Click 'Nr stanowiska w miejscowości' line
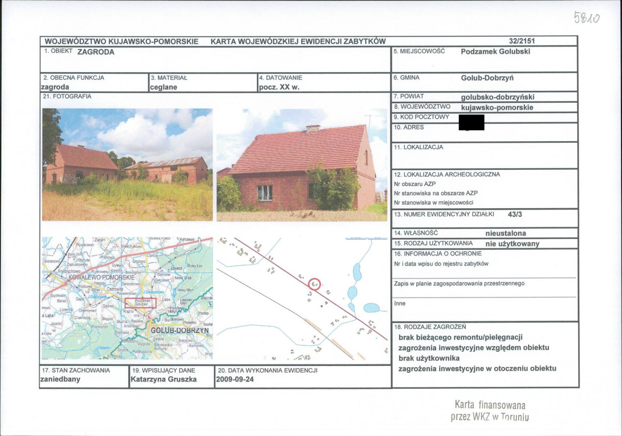Image resolution: width=622 pixels, height=436 pixels. pos(434,202)
